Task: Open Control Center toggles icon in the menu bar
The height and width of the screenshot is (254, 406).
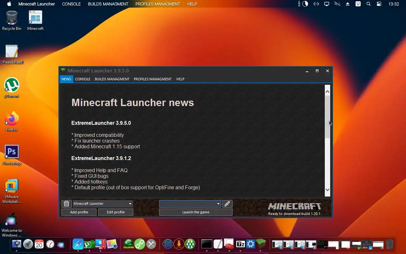Action: (379, 4)
